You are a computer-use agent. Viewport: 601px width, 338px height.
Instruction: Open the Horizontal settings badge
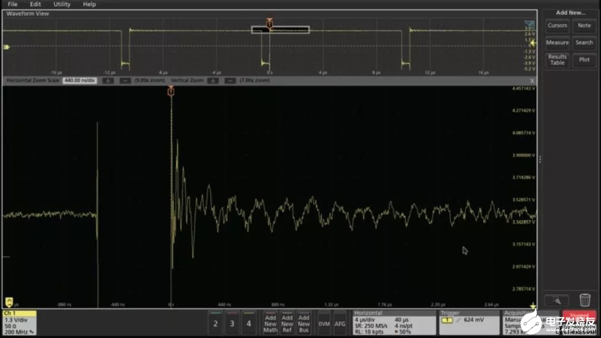click(x=394, y=322)
